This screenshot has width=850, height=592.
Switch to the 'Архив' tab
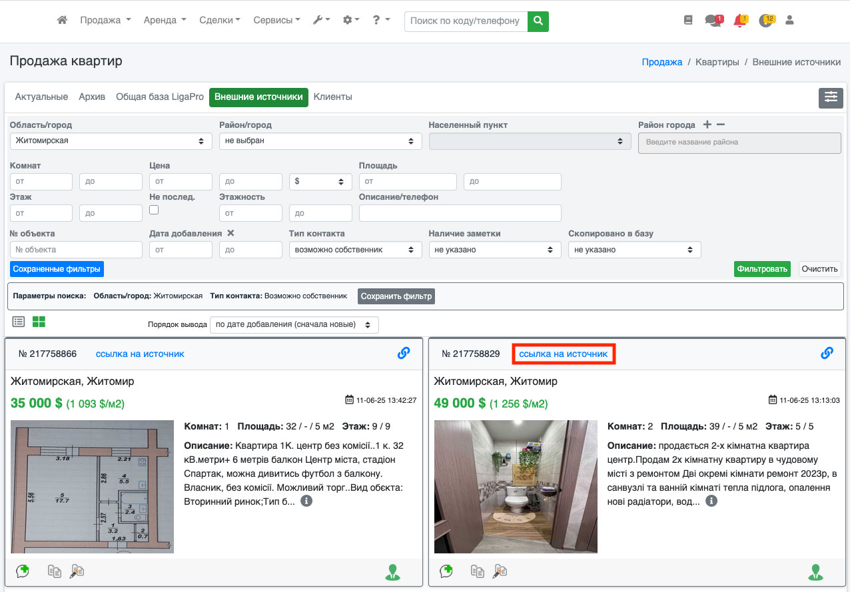pos(92,97)
